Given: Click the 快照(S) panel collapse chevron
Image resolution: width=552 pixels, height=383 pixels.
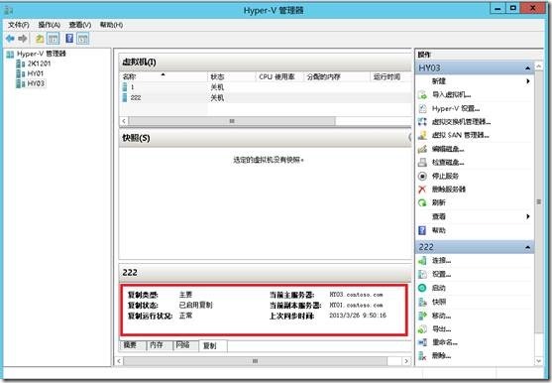Looking at the screenshot, I should [x=409, y=138].
